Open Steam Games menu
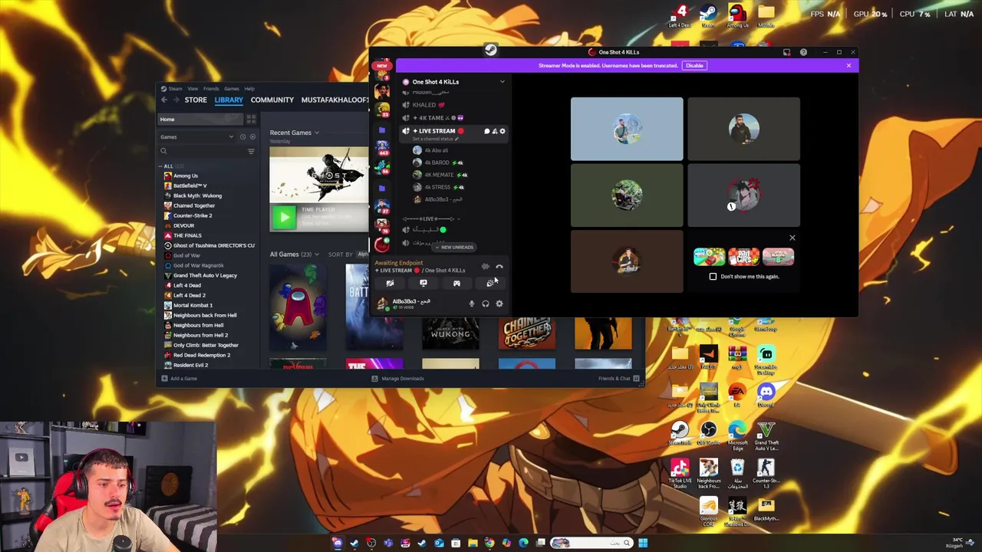 pos(231,89)
